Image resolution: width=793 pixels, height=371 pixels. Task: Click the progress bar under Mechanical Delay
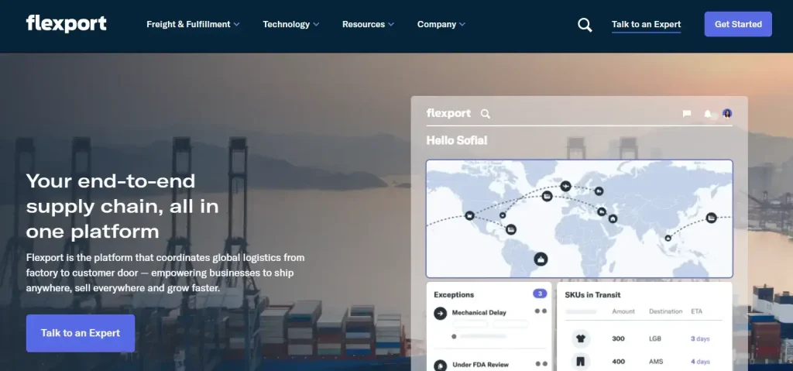[483, 336]
